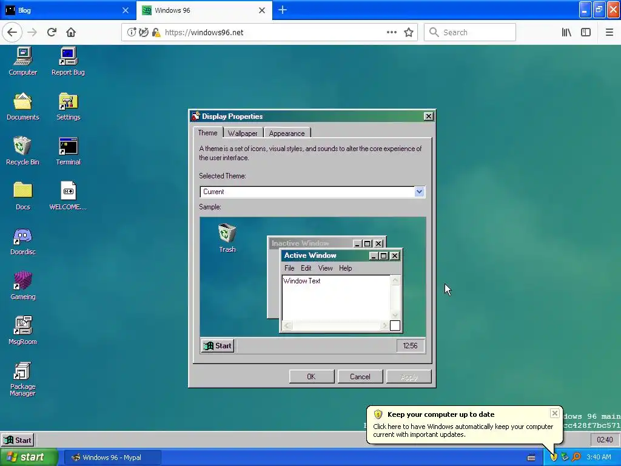Click Cancel in Display Properties
The image size is (621, 466).
click(x=360, y=376)
